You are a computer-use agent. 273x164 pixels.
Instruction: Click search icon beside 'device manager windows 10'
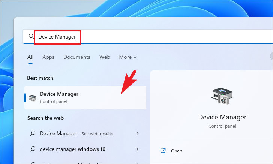pos(33,149)
